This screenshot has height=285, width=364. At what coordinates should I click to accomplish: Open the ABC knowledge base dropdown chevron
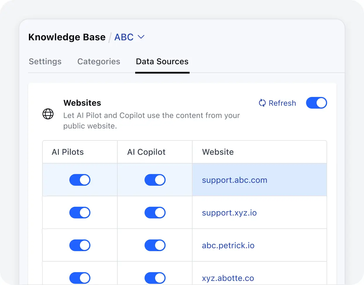coord(141,37)
